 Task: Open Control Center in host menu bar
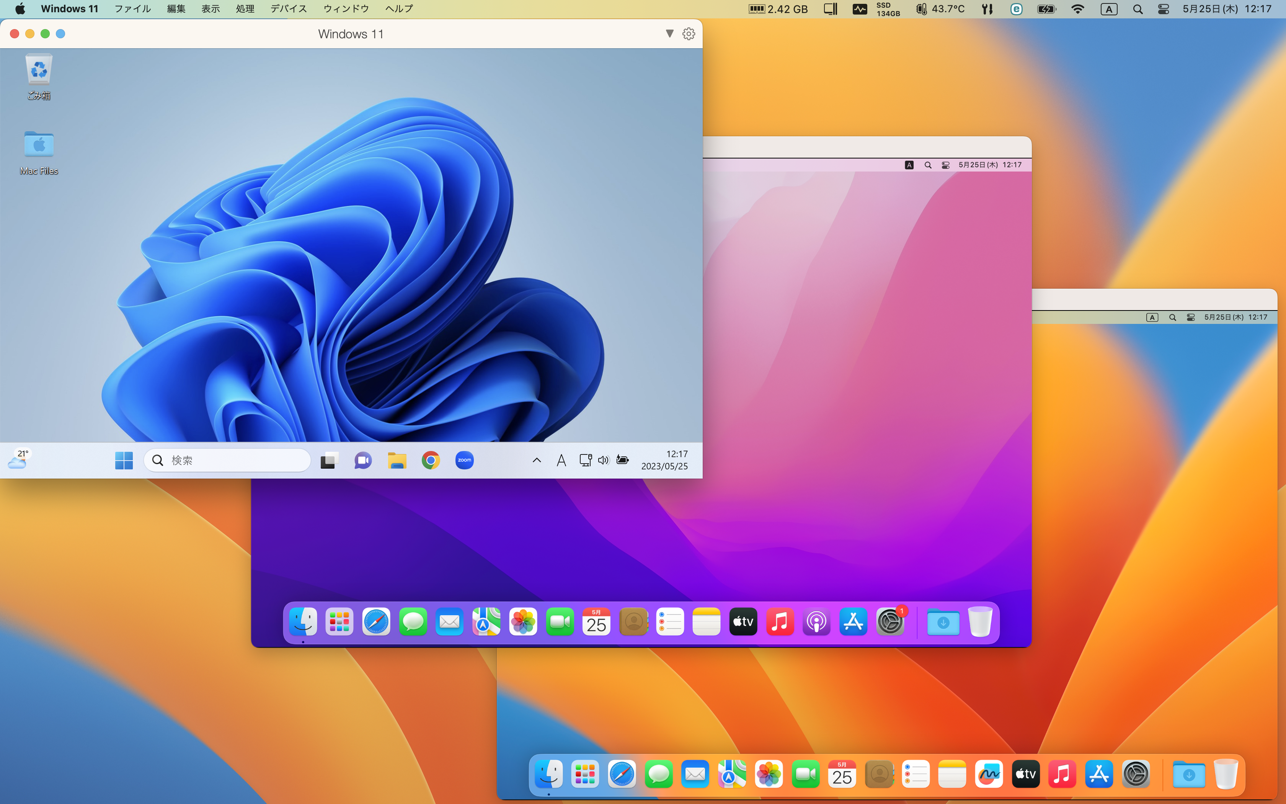click(1163, 9)
